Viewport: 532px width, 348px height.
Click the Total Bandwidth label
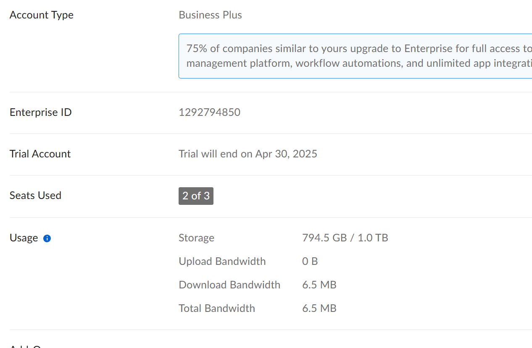pyautogui.click(x=216, y=309)
